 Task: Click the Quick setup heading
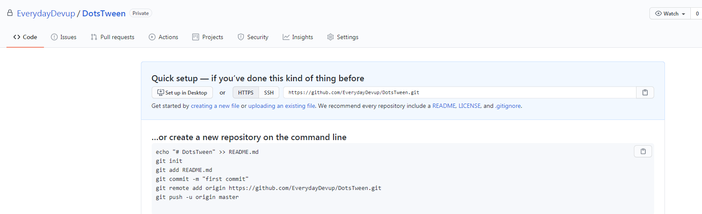(x=258, y=78)
